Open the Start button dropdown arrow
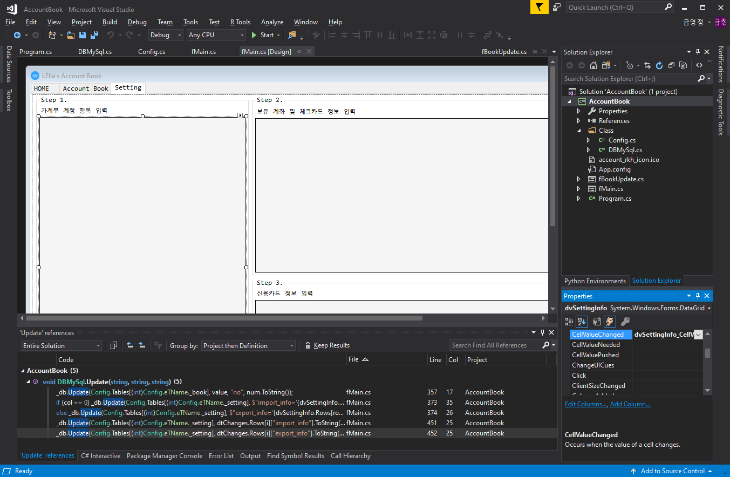Viewport: 730px width, 477px height. tap(278, 35)
